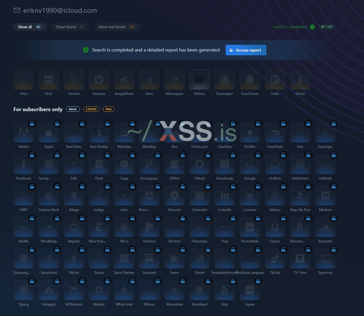Open the locked Wayfair tile

click(99, 290)
